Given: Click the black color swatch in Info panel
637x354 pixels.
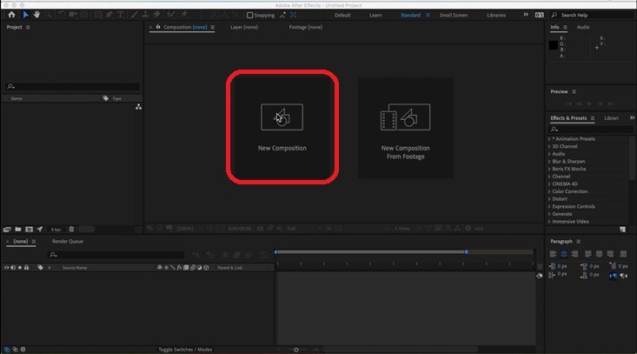Looking at the screenshot, I should click(553, 45).
